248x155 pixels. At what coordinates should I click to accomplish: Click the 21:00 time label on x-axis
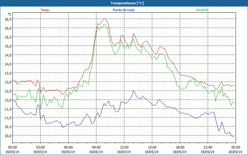(208, 148)
